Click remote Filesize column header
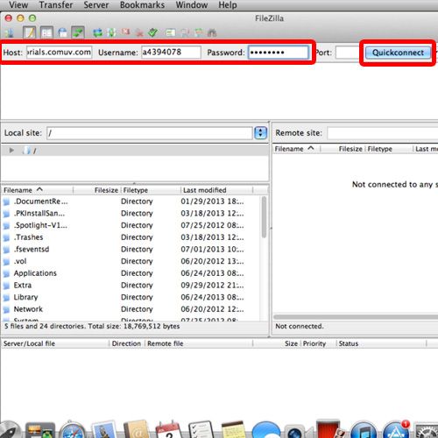This screenshot has width=438, height=438. point(343,149)
